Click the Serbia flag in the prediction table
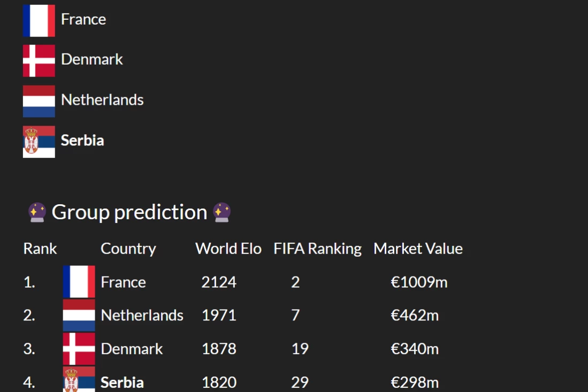This screenshot has width=588, height=392. click(x=79, y=380)
